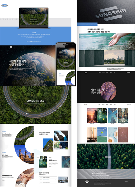The width and height of the screenshot is (135, 187).
Task: Select the smartphone mockup of the site
Action: (x=66, y=64)
